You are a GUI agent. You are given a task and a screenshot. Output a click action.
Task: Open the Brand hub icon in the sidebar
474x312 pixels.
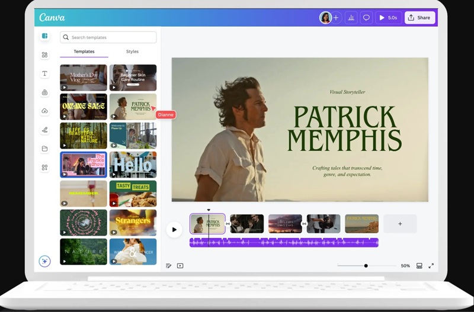(x=45, y=92)
